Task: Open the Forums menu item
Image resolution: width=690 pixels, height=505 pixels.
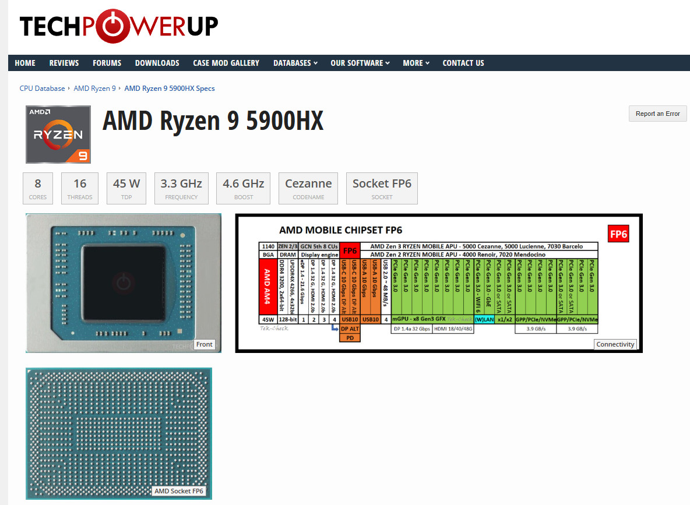Action: [x=107, y=63]
